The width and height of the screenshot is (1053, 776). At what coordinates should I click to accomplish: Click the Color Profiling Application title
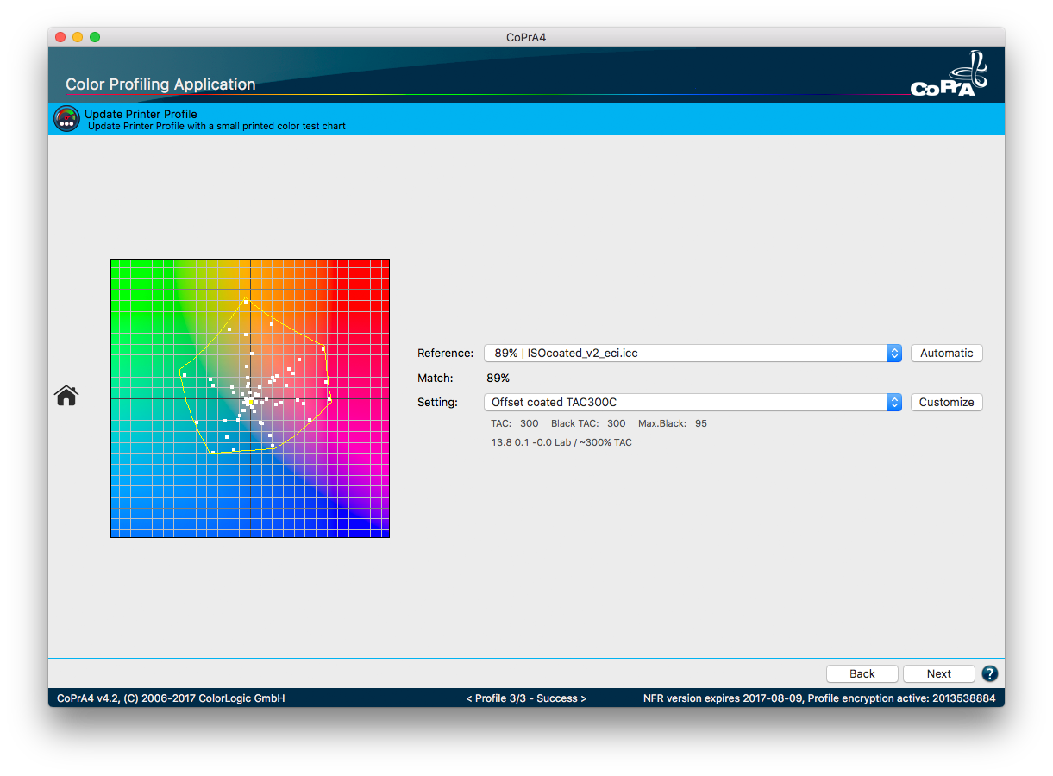160,84
